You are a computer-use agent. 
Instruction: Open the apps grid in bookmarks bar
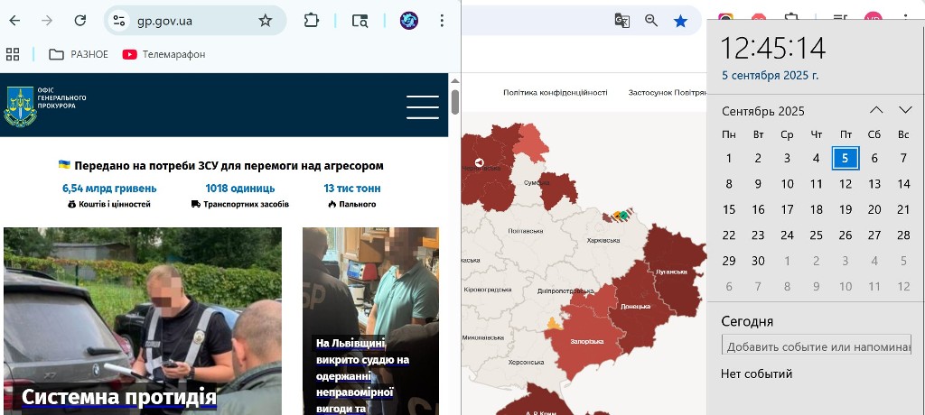(13, 54)
